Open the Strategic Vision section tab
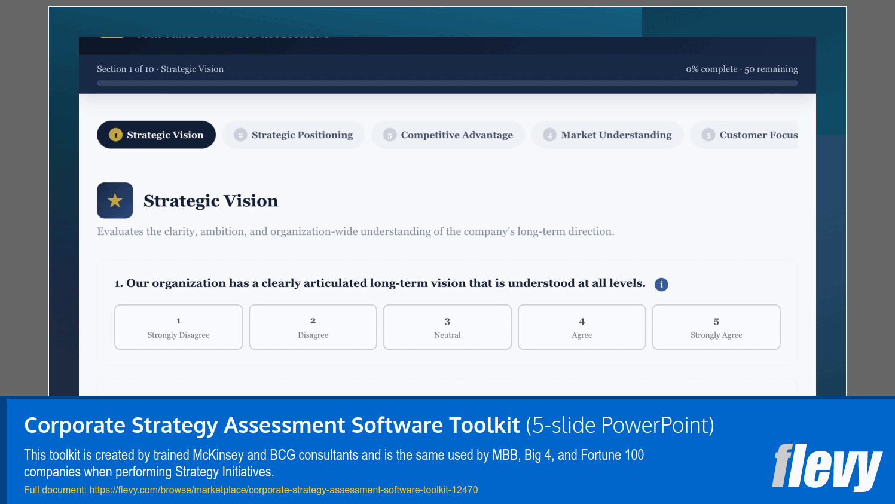The height and width of the screenshot is (504, 895). coord(156,135)
